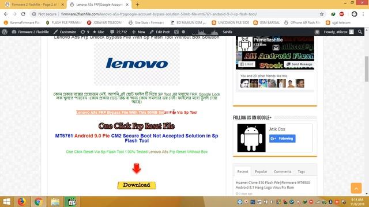Image resolution: width=369 pixels, height=207 pixels.
Task: Open the Huawei Clone S10 Flash File post
Action: pos(273,185)
